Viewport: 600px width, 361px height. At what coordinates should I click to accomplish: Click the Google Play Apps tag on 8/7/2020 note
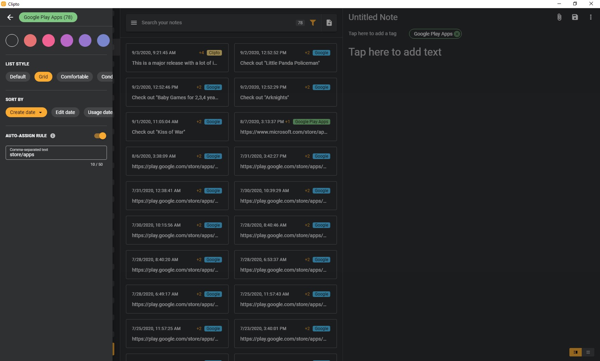[x=312, y=122]
